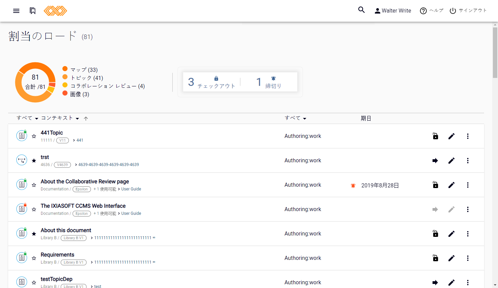Open the status すべて filter dropdown

pyautogui.click(x=295, y=118)
